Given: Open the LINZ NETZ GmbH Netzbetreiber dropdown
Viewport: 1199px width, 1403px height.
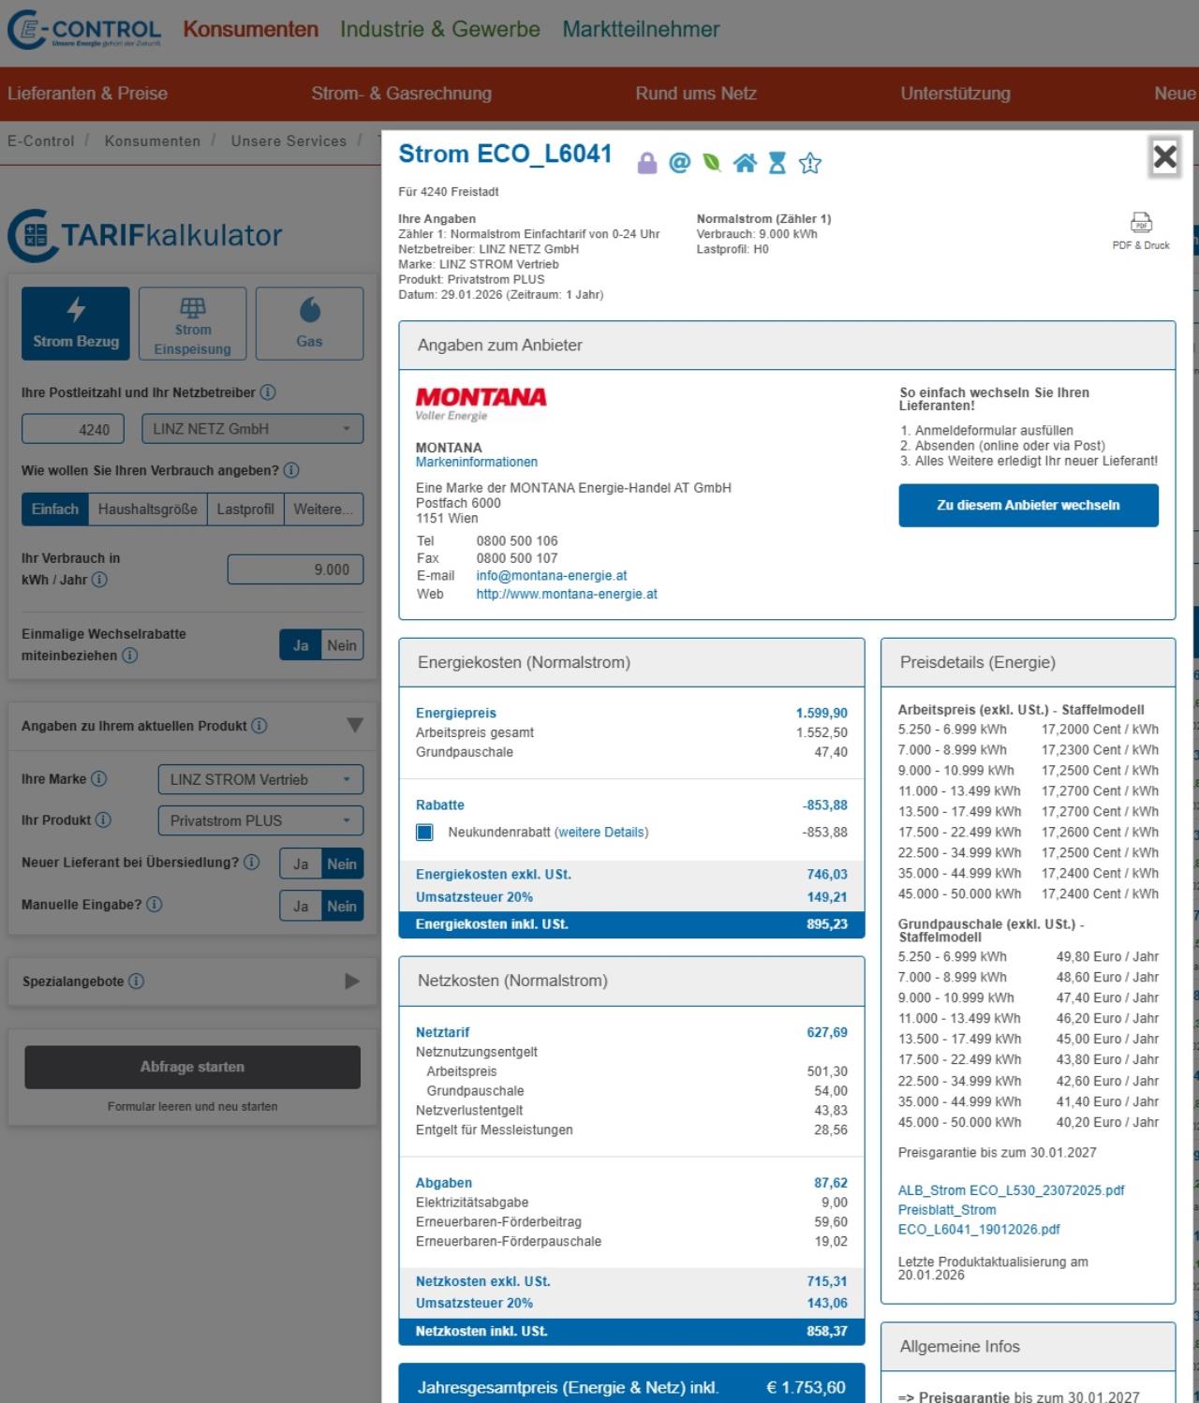Looking at the screenshot, I should click(x=252, y=429).
